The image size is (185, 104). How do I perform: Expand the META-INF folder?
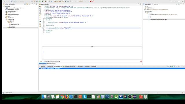pyautogui.click(x=7, y=19)
